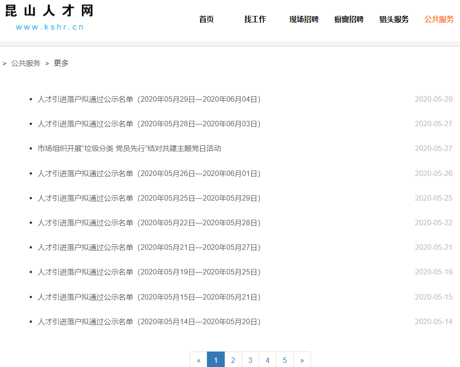Open the 05月22日—05月28日 公示名单 entry
Image resolution: width=460 pixels, height=367 pixels.
(149, 222)
